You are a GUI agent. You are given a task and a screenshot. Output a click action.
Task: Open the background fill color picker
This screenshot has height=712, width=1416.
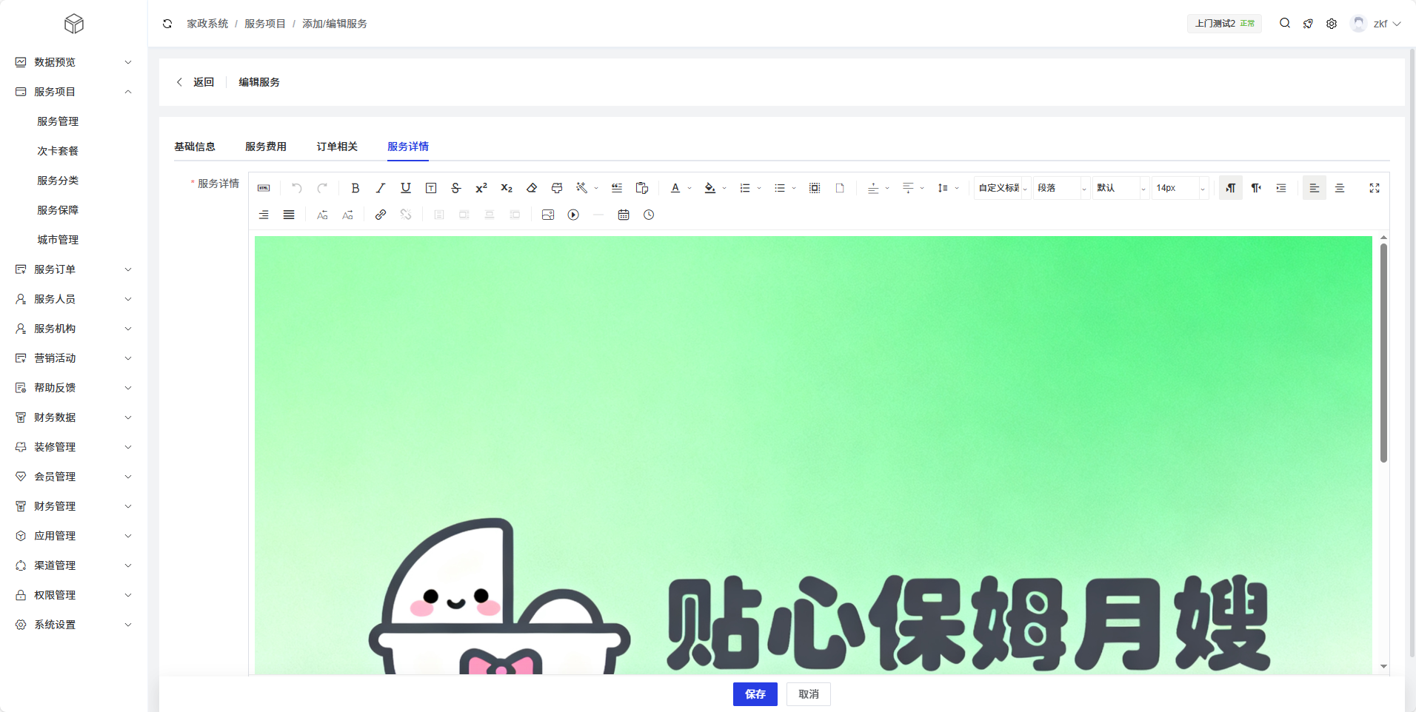point(710,188)
